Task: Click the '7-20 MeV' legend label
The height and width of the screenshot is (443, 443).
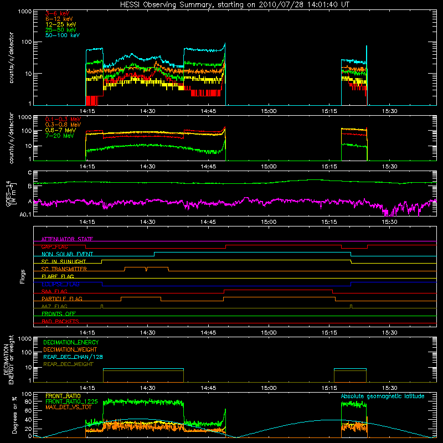Action: [59, 136]
